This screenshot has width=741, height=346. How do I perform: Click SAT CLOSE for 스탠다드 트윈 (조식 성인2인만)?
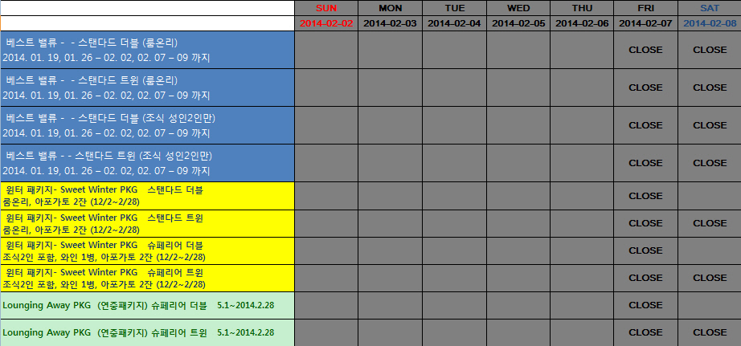[710, 163]
